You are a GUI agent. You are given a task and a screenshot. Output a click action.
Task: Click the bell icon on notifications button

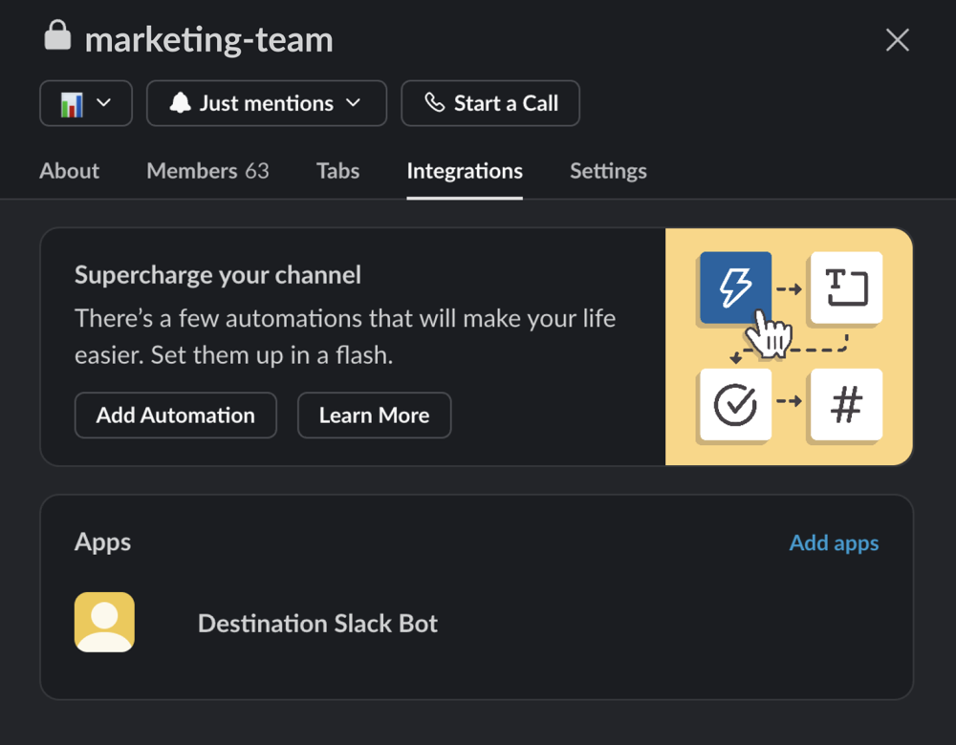tap(182, 103)
